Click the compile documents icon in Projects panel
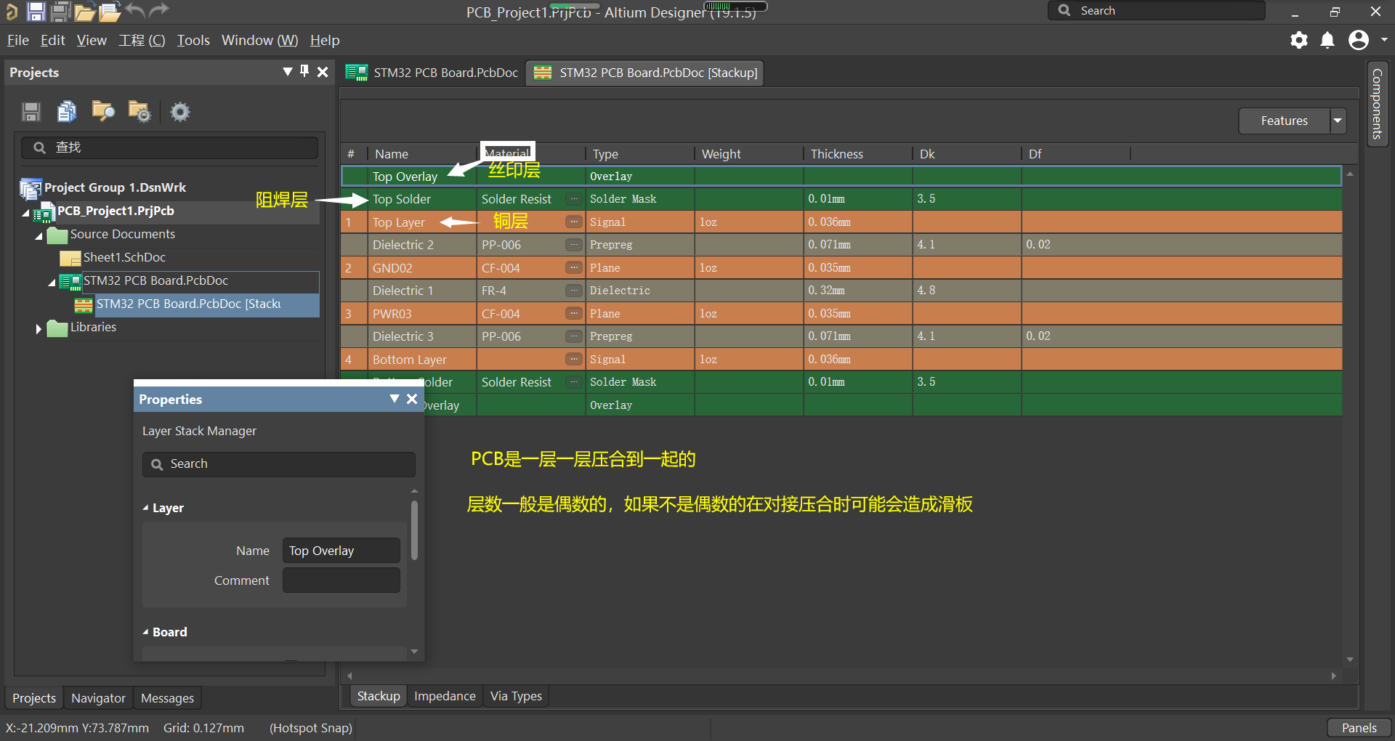The width and height of the screenshot is (1395, 741). point(66,111)
